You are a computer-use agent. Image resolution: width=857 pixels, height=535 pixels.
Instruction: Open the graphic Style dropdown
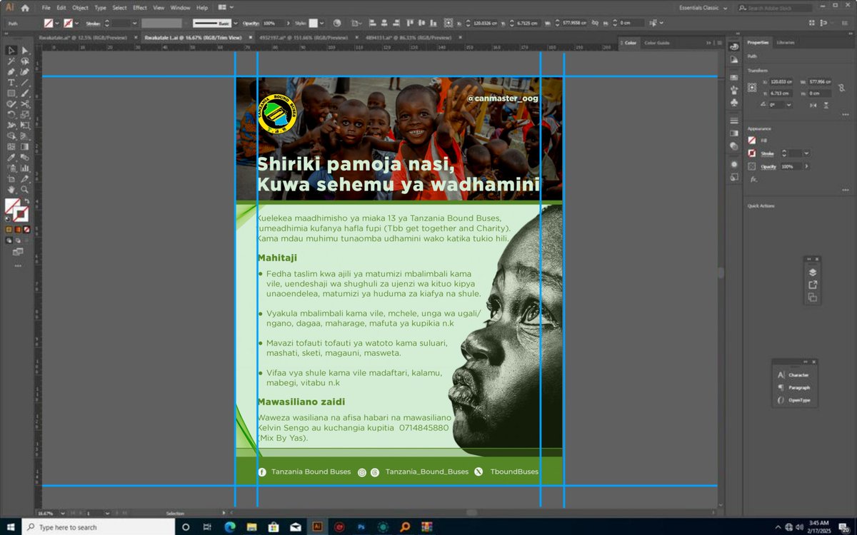(x=322, y=23)
